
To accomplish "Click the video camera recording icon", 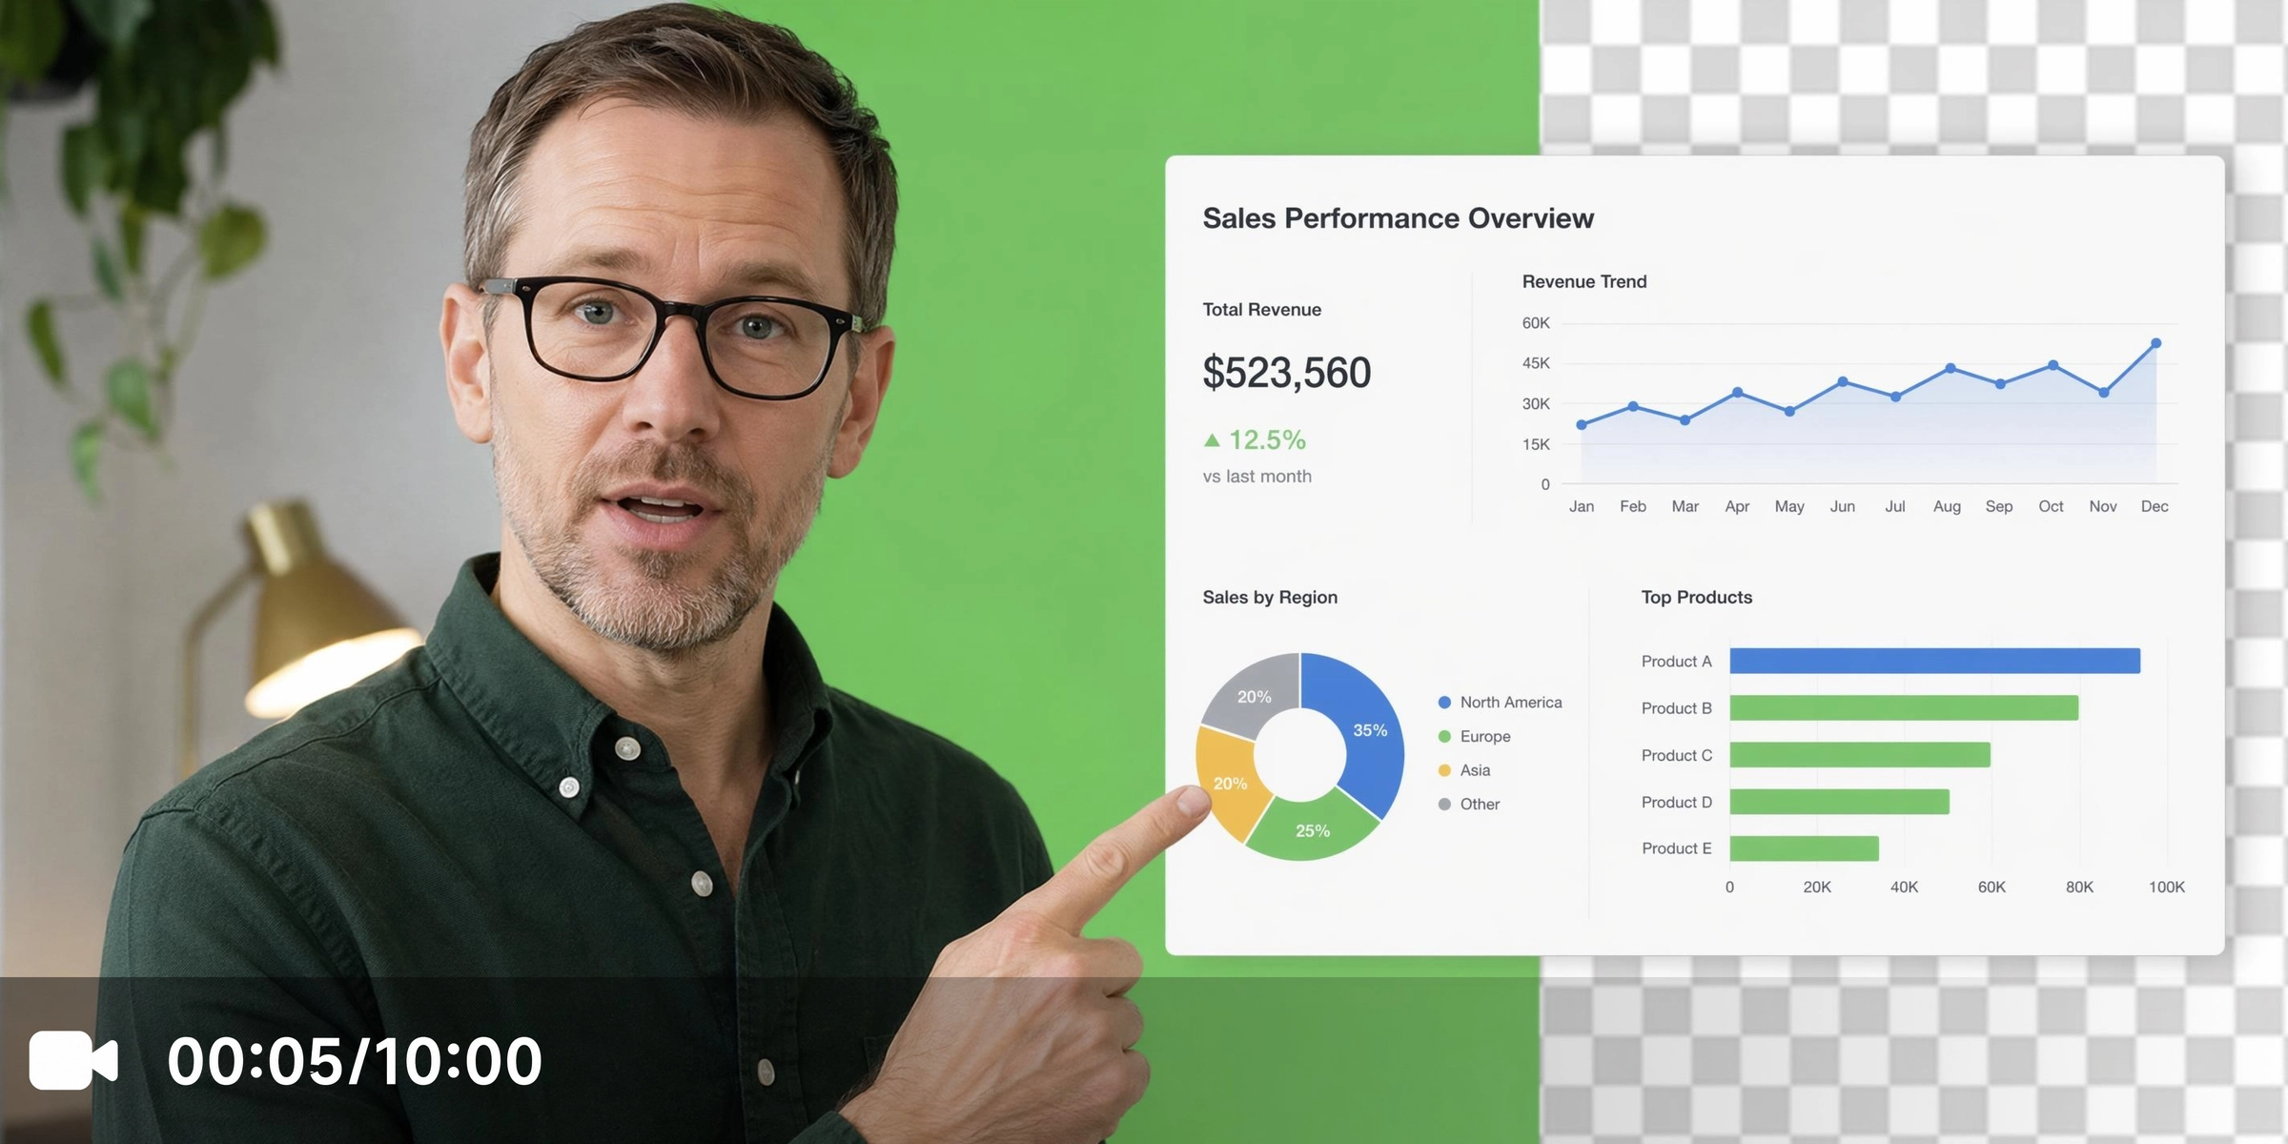I will tap(73, 1059).
